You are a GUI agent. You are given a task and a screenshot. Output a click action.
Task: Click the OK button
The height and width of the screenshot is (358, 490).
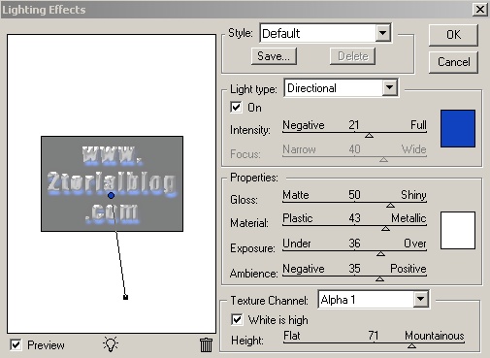point(453,35)
